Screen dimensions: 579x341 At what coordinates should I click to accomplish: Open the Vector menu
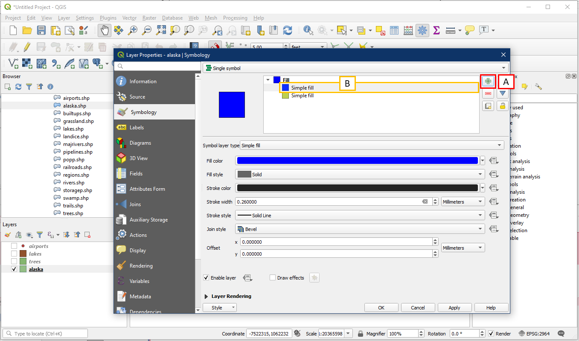click(129, 18)
